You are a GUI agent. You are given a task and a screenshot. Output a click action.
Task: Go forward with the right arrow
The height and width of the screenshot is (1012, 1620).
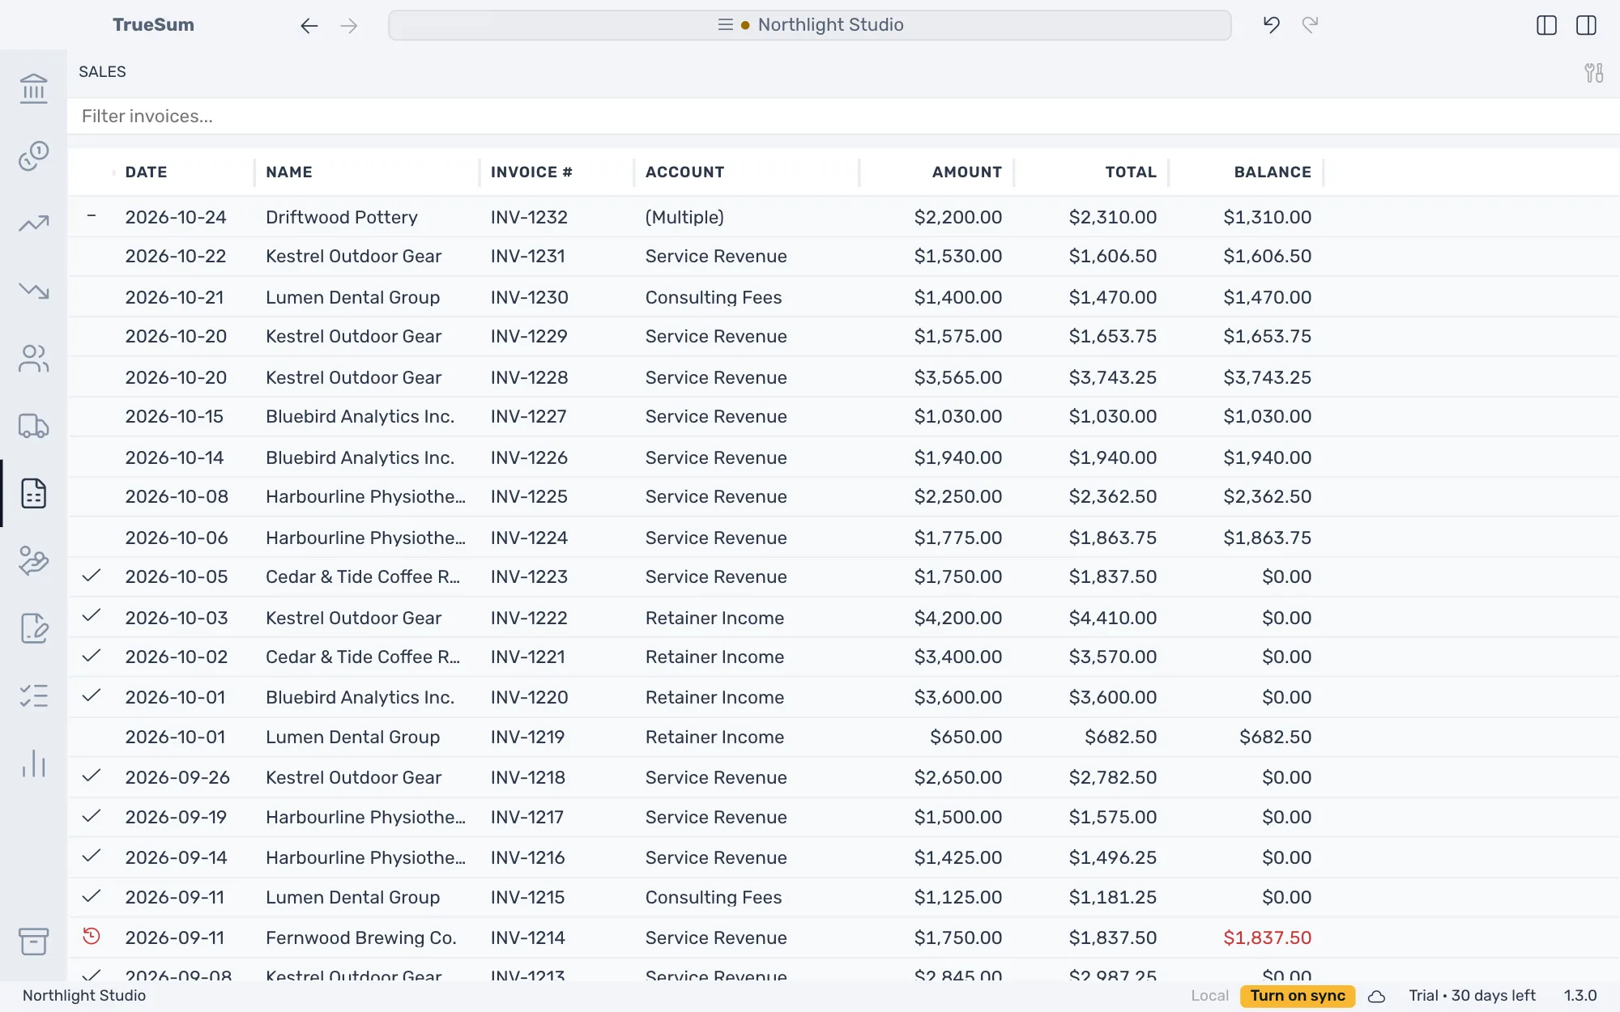(x=349, y=26)
